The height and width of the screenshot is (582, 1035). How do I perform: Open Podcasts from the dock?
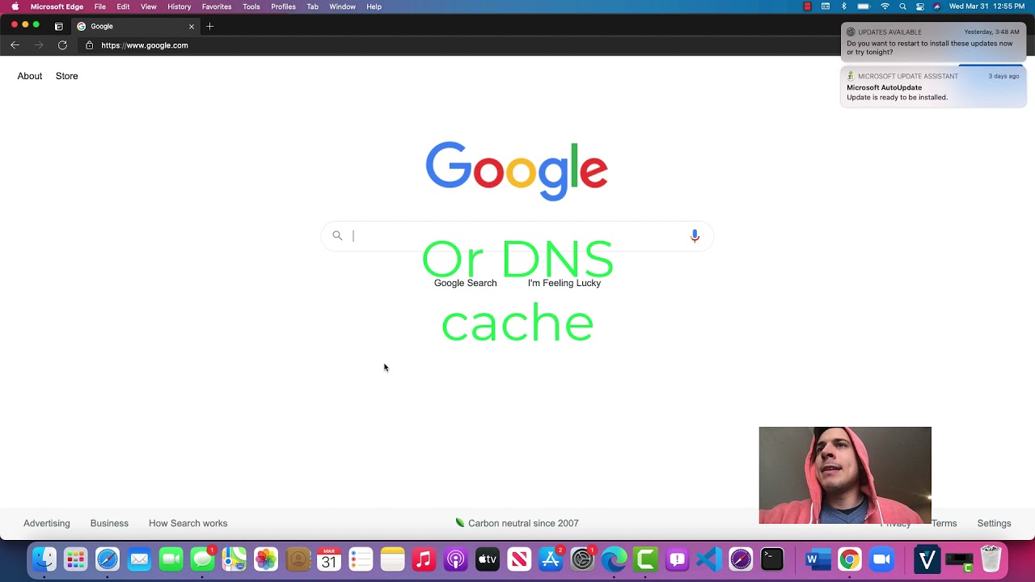tap(455, 559)
